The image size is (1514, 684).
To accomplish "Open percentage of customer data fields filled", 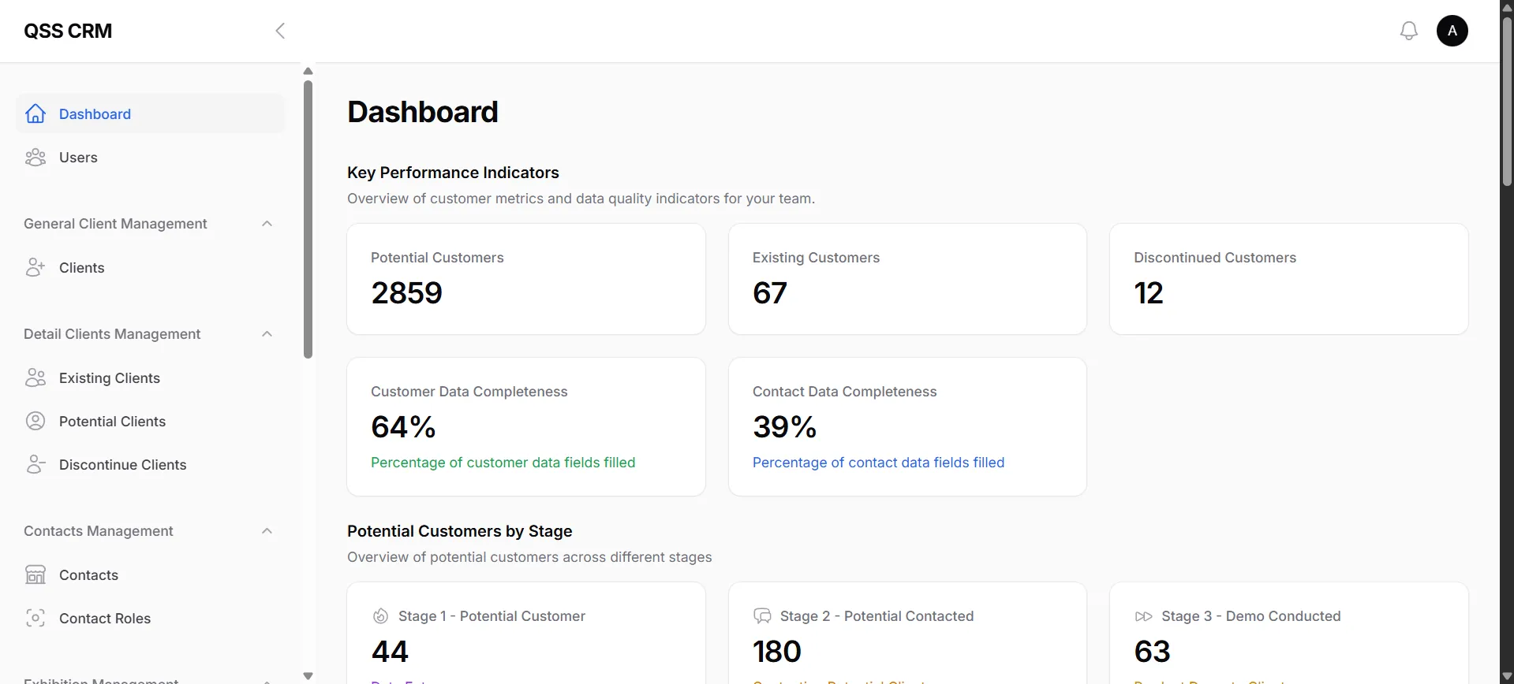I will point(503,463).
